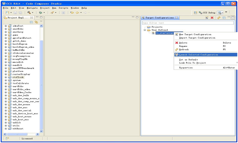This screenshot has height=143, width=238.
Task: Click the Back navigation arrow icon
Action: [77, 13]
